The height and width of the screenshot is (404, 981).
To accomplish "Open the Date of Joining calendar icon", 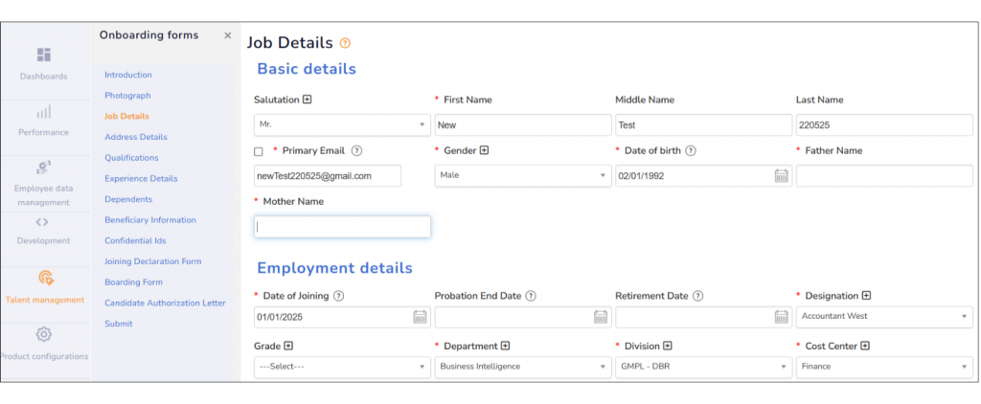I will pyautogui.click(x=420, y=317).
